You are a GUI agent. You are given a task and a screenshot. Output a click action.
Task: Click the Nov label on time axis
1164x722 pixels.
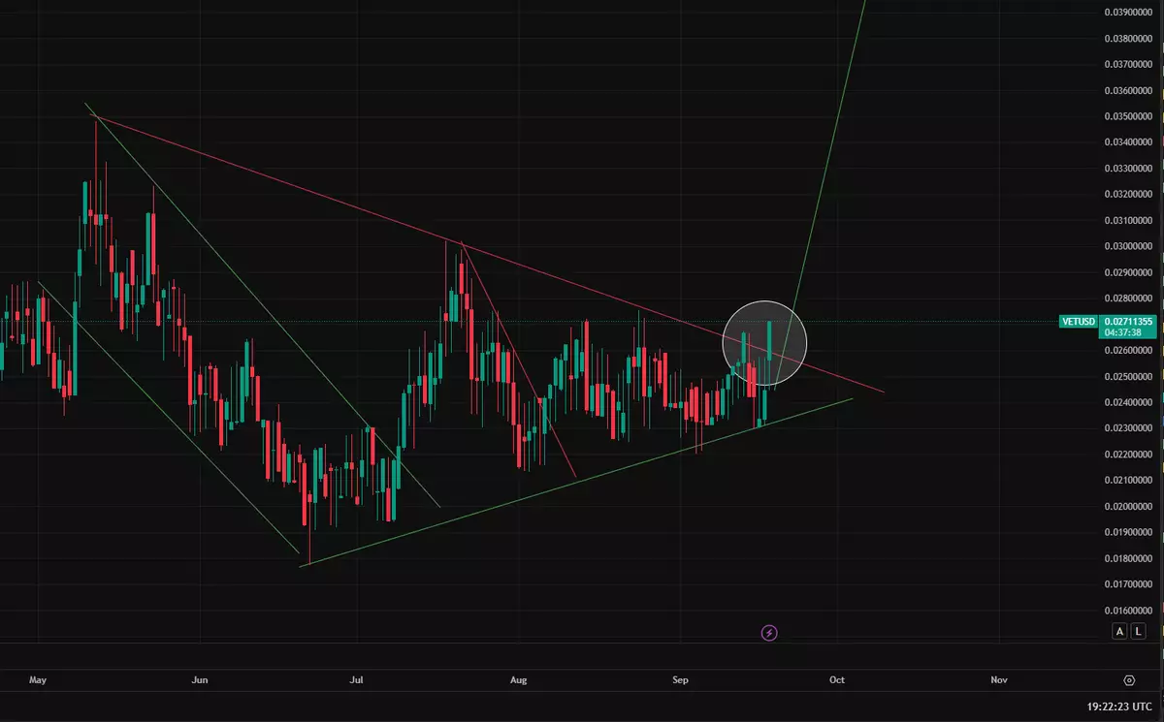pos(998,680)
